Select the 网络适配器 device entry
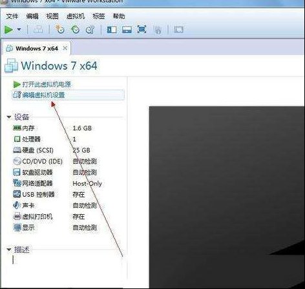Image resolution: width=305 pixels, height=289 pixels. (58, 183)
